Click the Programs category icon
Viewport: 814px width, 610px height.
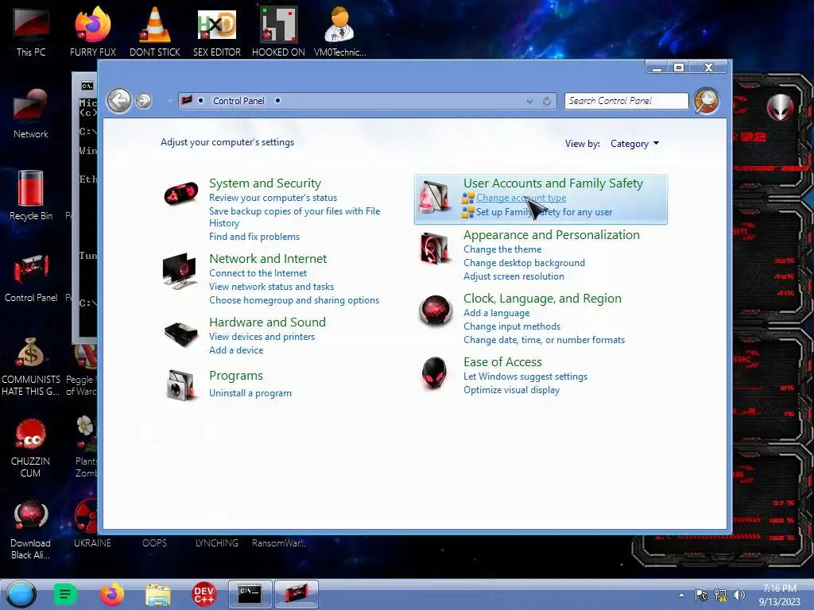(180, 385)
